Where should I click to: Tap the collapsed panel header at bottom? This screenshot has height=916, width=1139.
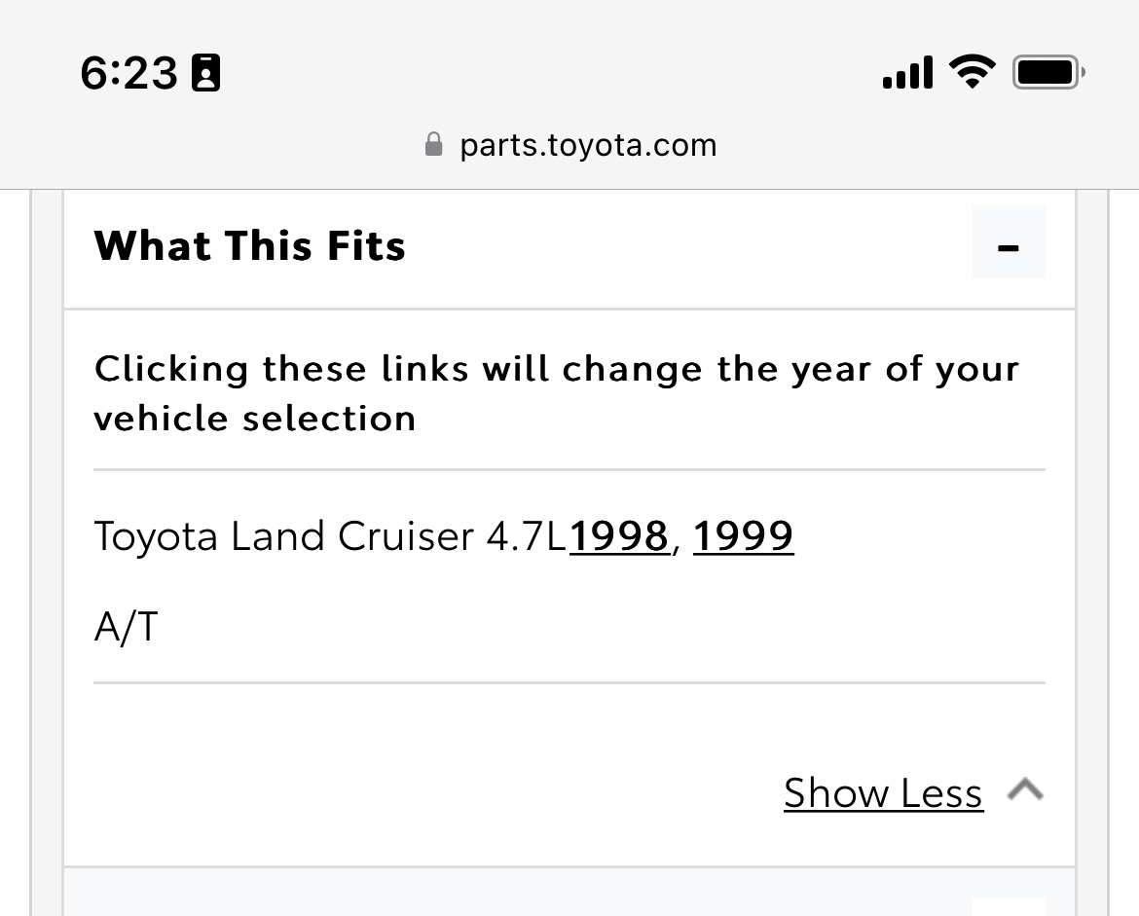(x=569, y=892)
